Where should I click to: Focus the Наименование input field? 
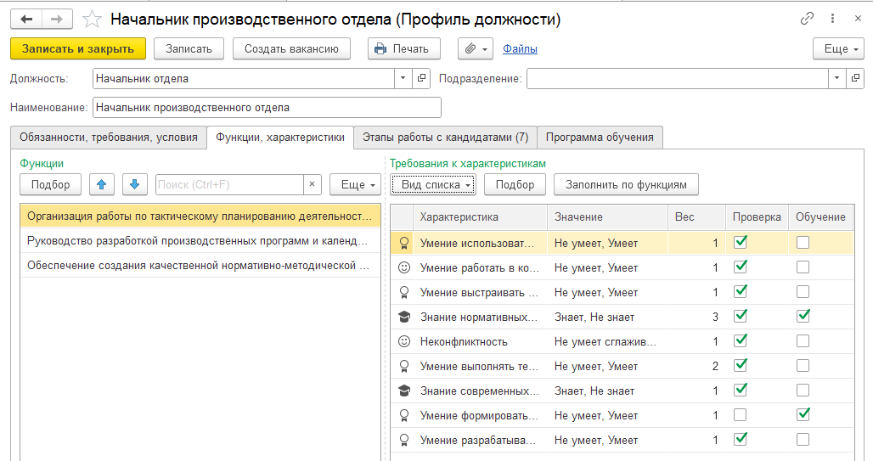pyautogui.click(x=267, y=108)
